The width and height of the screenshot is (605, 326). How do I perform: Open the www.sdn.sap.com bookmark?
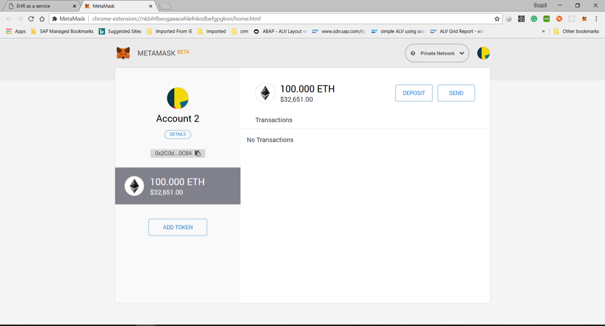click(339, 31)
